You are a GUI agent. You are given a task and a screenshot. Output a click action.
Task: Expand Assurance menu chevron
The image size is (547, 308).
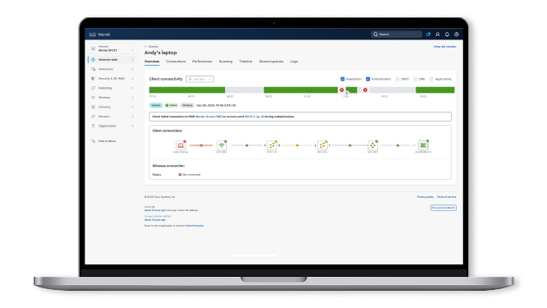(x=132, y=69)
